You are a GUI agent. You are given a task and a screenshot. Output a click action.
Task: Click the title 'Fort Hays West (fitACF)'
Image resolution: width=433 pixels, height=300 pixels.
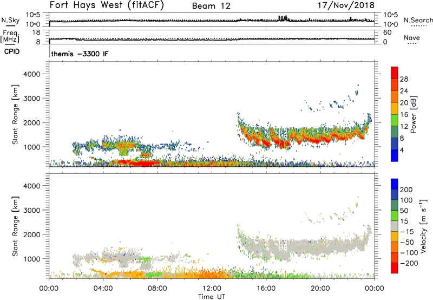click(x=106, y=5)
